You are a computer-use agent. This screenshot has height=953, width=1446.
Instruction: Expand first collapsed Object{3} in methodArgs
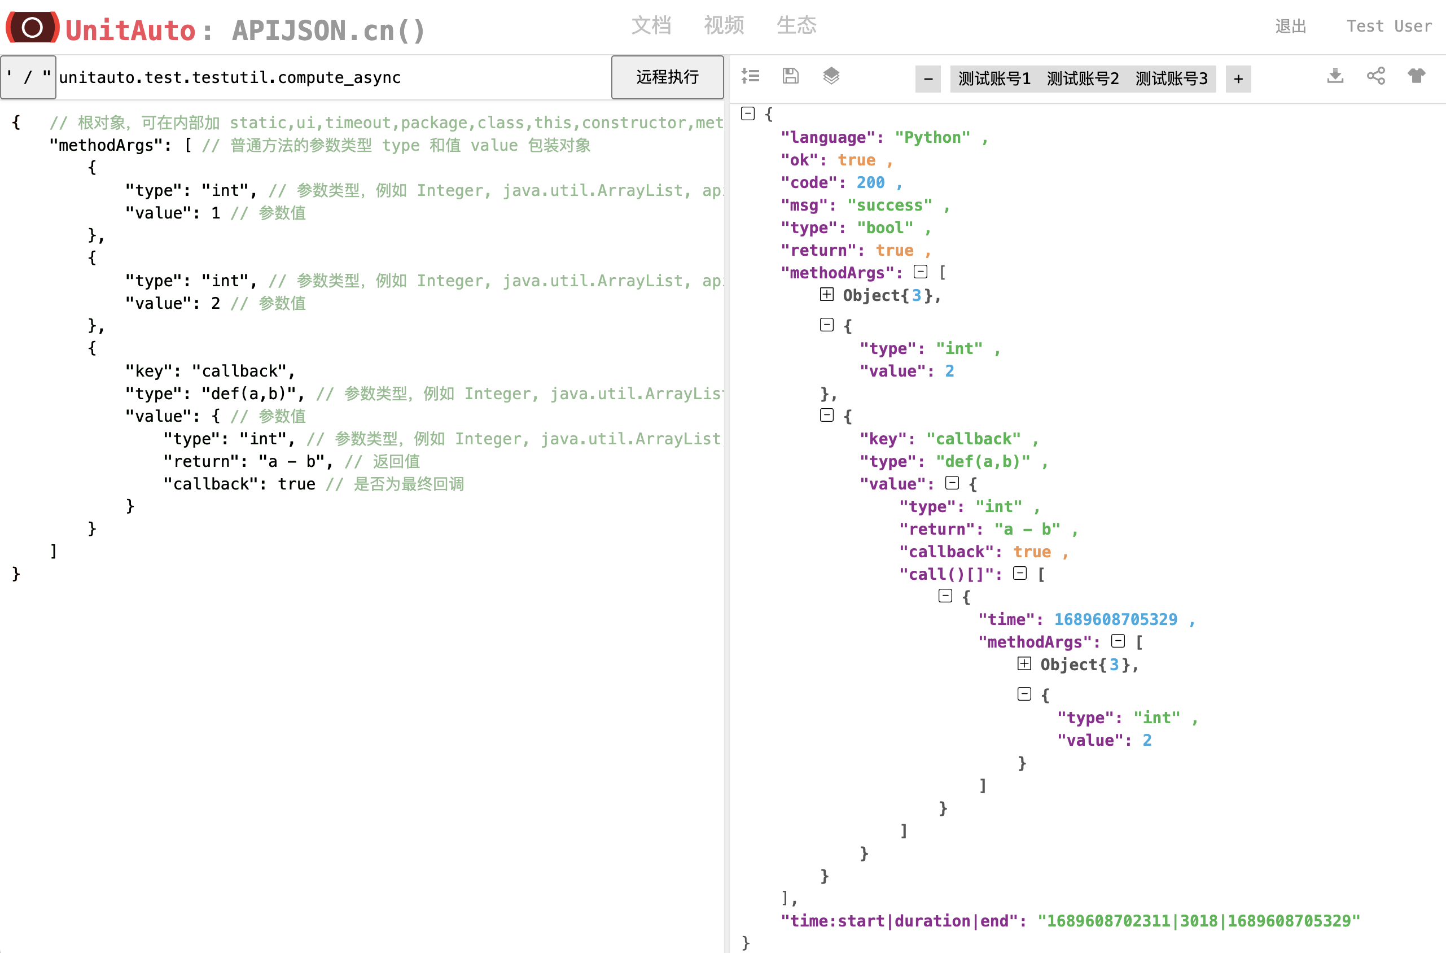pos(826,295)
